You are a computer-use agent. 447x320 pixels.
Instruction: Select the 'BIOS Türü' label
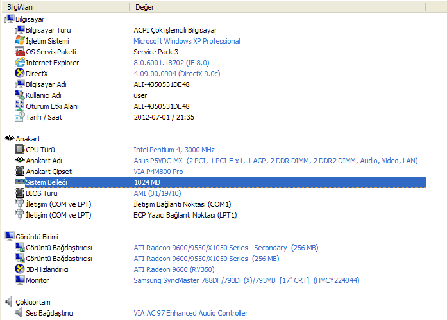(x=42, y=193)
